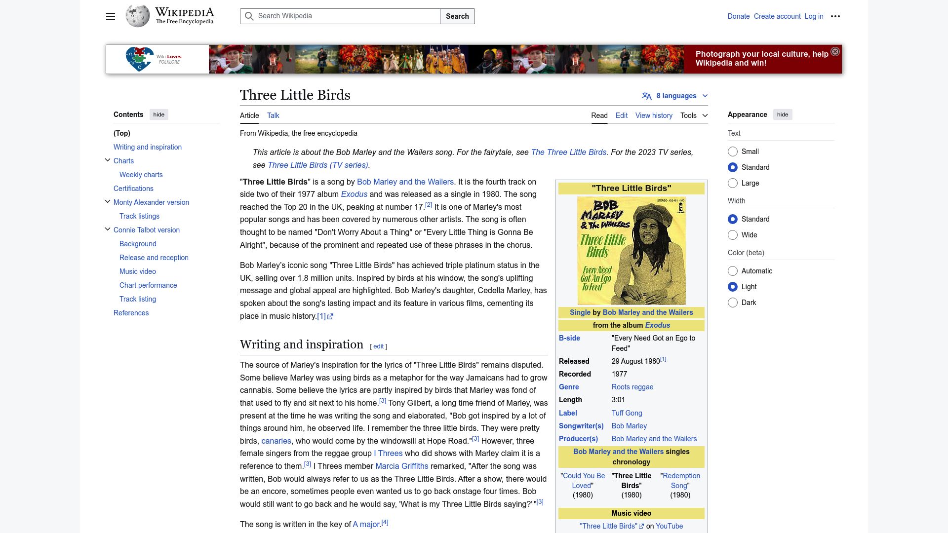Open the personal tools ellipsis menu

(835, 16)
